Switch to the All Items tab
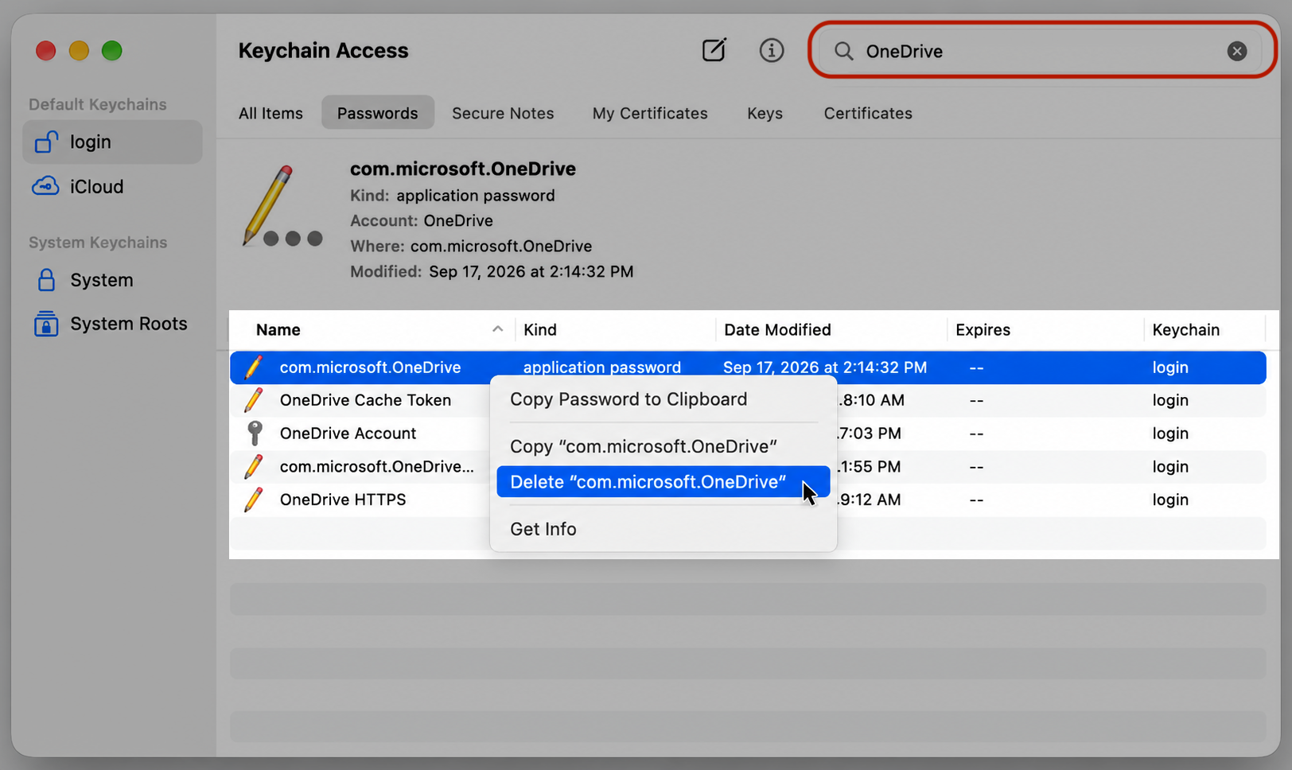The height and width of the screenshot is (770, 1292). (x=270, y=113)
